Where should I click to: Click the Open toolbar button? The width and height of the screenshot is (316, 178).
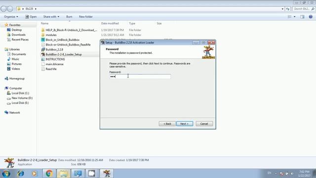tap(31, 17)
